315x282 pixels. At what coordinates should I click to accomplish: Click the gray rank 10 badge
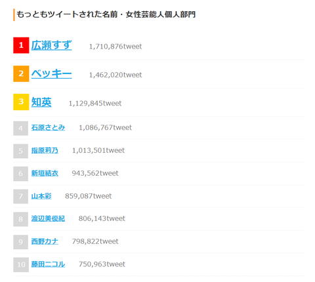click(21, 265)
